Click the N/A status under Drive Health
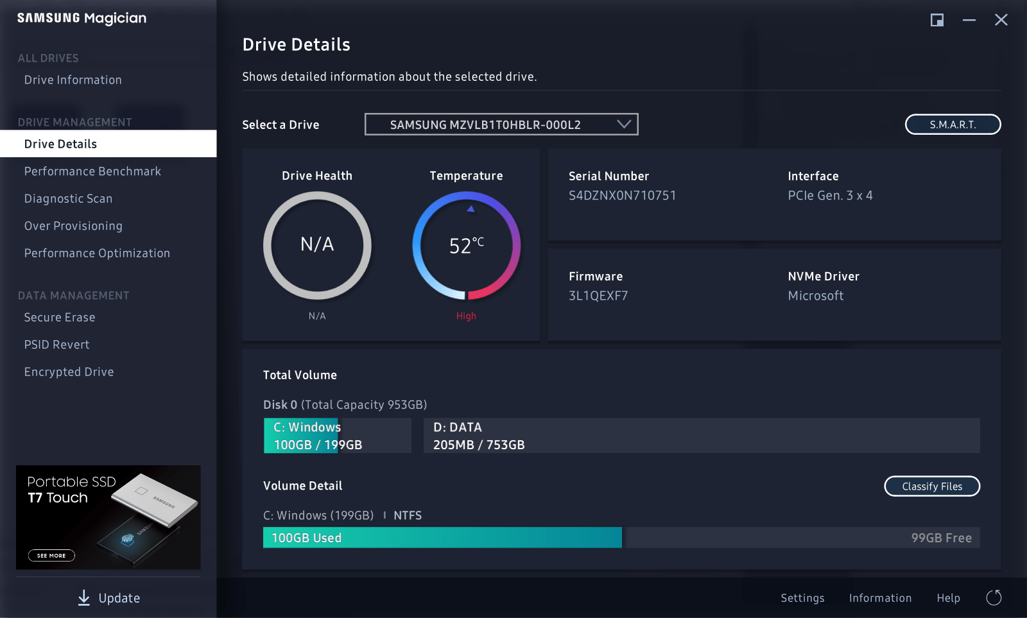The width and height of the screenshot is (1027, 618). pyautogui.click(x=317, y=316)
